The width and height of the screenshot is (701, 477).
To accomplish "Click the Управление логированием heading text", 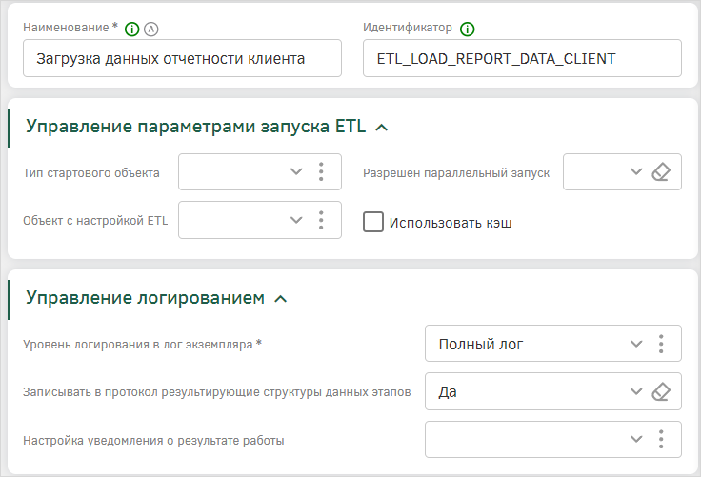I will 146,298.
